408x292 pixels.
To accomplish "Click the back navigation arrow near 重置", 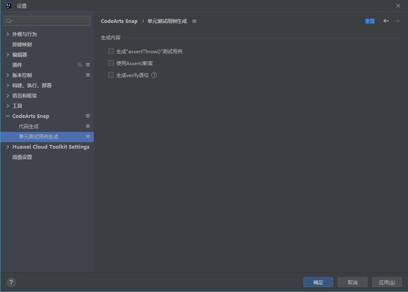I will [x=386, y=21].
